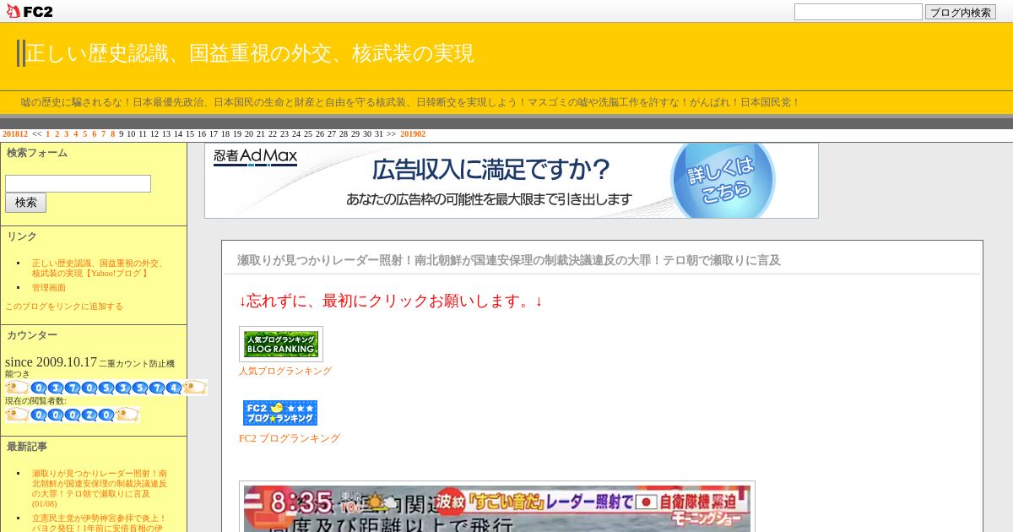This screenshot has height=532, width=1013.
Task: Click the current viewers counter image
Action: (72, 415)
